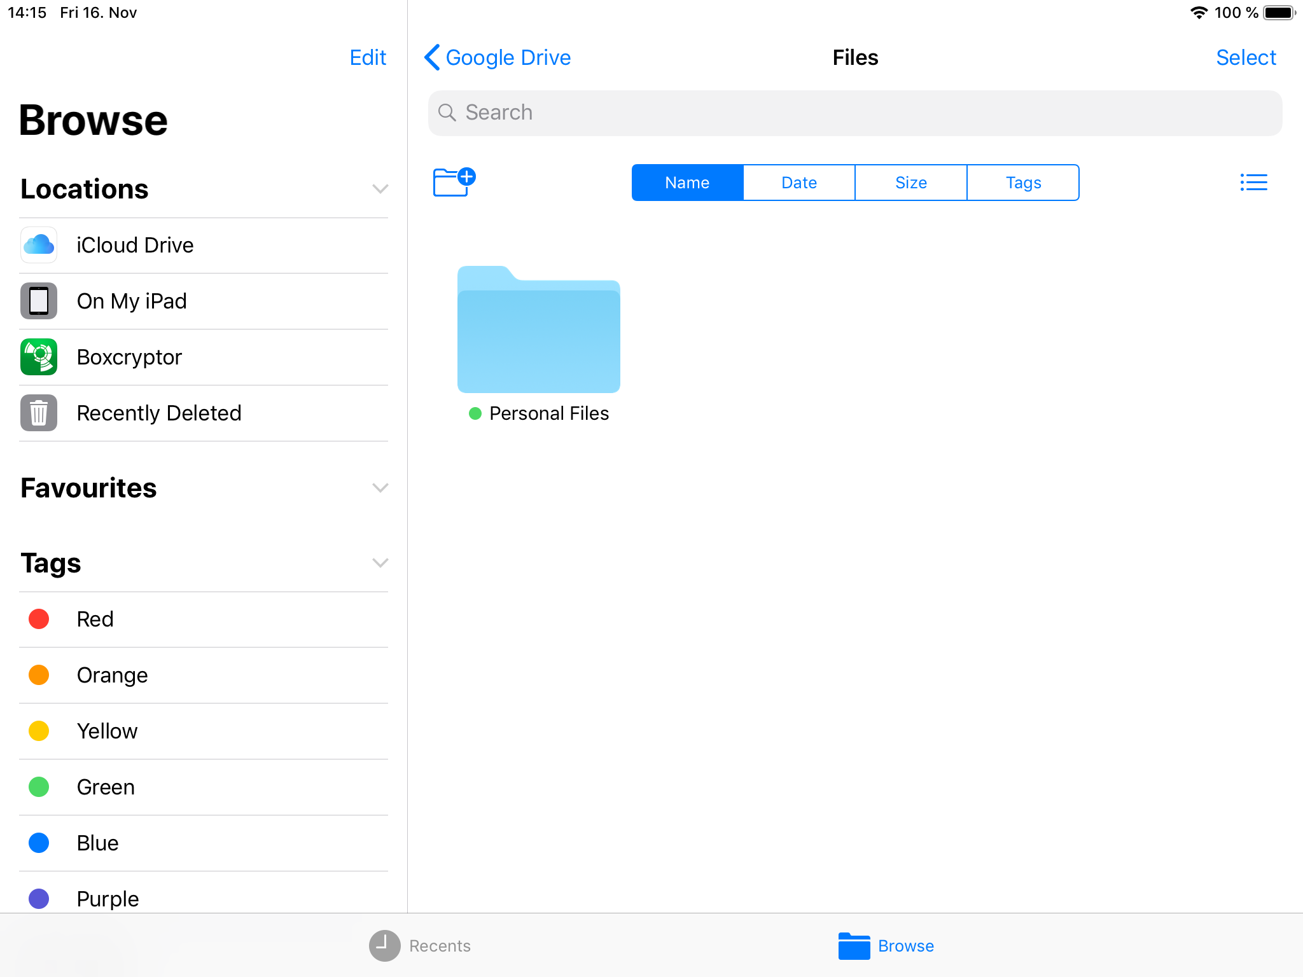Go back to Google Drive
The height and width of the screenshot is (977, 1303).
click(498, 58)
